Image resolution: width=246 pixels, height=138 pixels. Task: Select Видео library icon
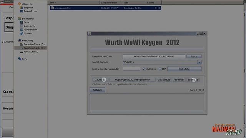[22, 22]
